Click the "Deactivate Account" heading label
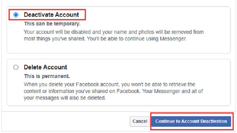This screenshot has height=133, width=237. pos(51,14)
